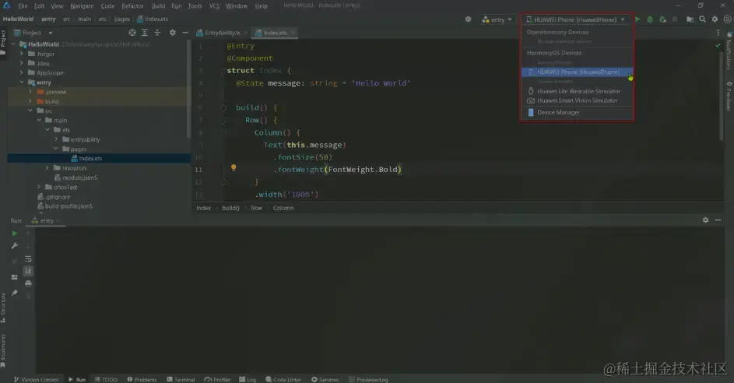Viewport: 734px width, 383px height.
Task: Open the Project view type dropdown
Action: coord(33,33)
